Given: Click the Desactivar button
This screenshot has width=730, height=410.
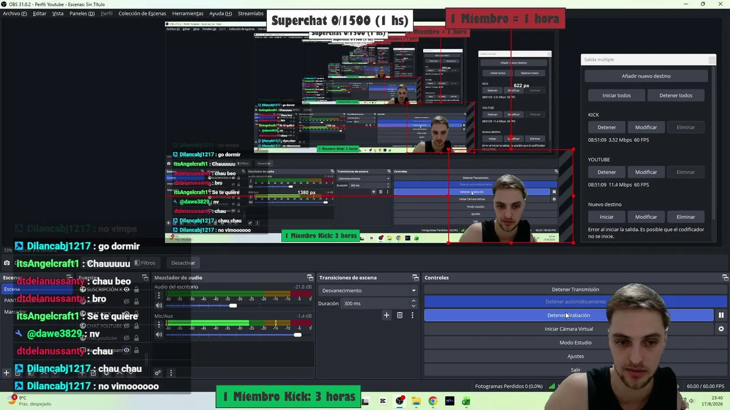Looking at the screenshot, I should pos(183,263).
